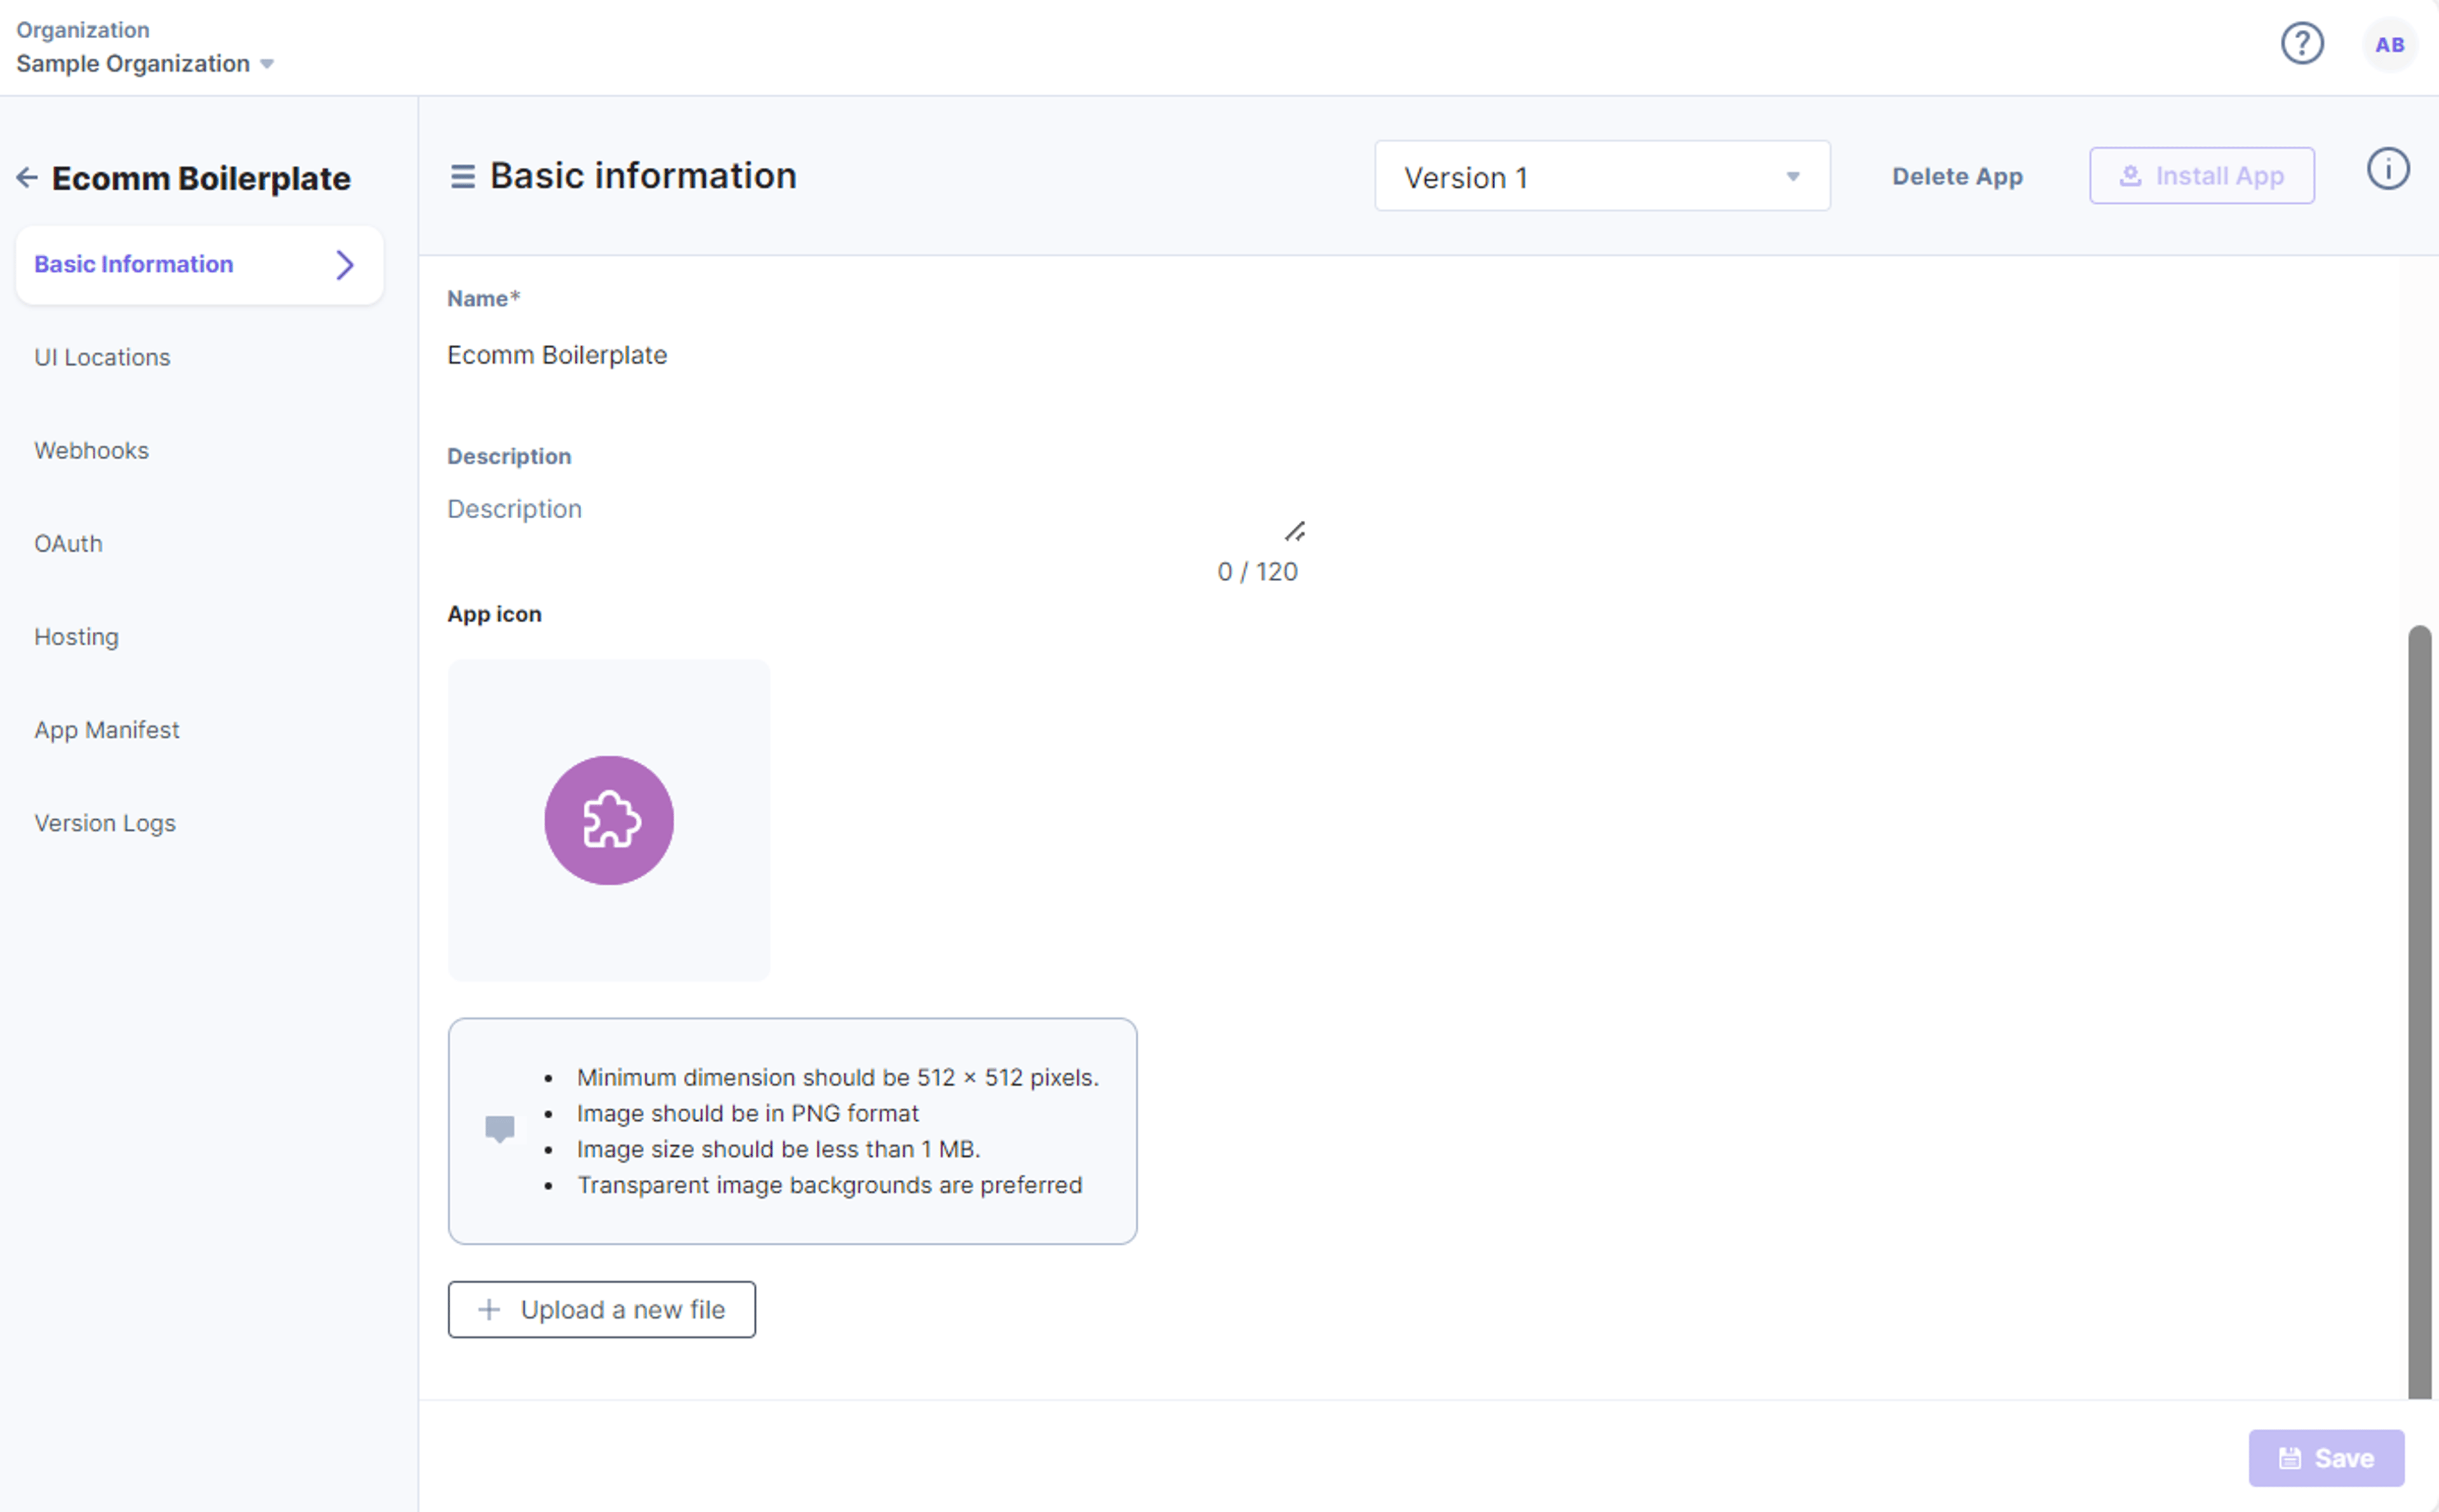This screenshot has width=2439, height=1512.
Task: Open the info circle icon
Action: (x=2387, y=169)
